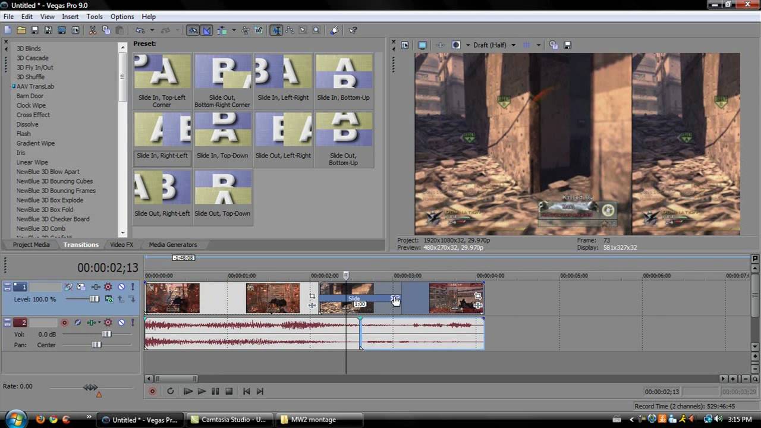Open the File menu
This screenshot has width=761, height=428.
[x=8, y=17]
